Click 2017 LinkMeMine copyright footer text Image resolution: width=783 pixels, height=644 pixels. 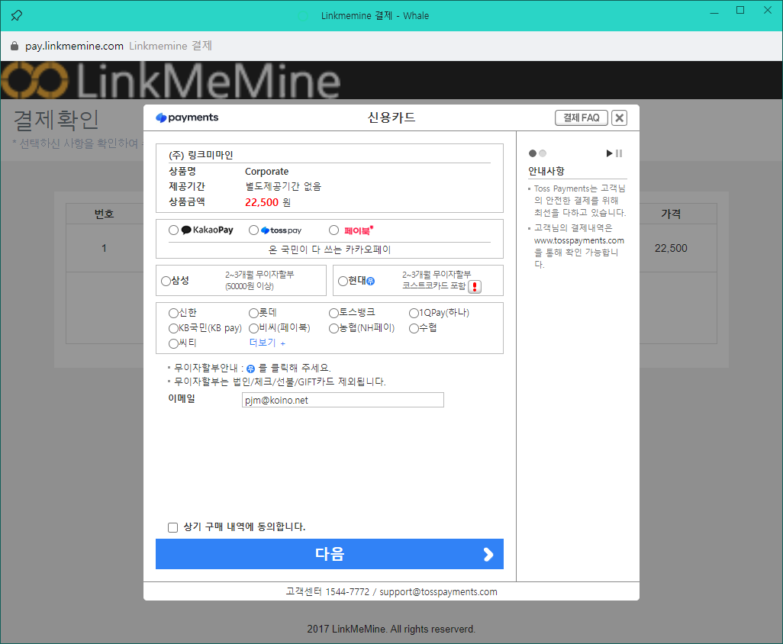coord(391,629)
